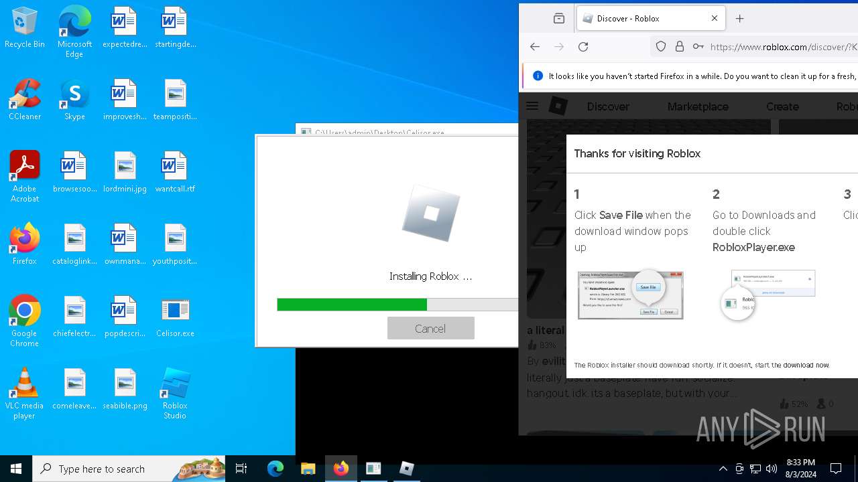858x482 pixels.
Task: Switch to the Roblox installer taskbar icon
Action: click(406, 469)
